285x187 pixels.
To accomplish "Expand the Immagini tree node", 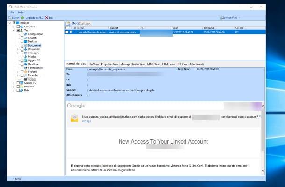I will pos(18,53).
